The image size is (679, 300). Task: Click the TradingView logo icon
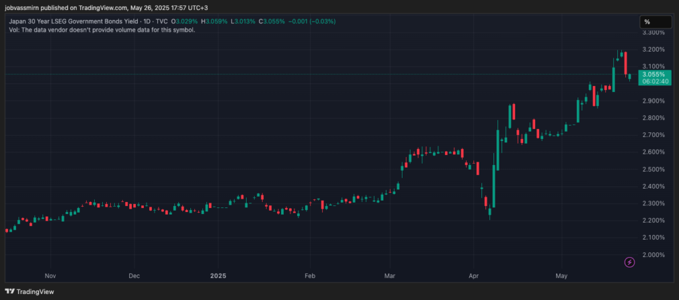[x=10, y=291]
